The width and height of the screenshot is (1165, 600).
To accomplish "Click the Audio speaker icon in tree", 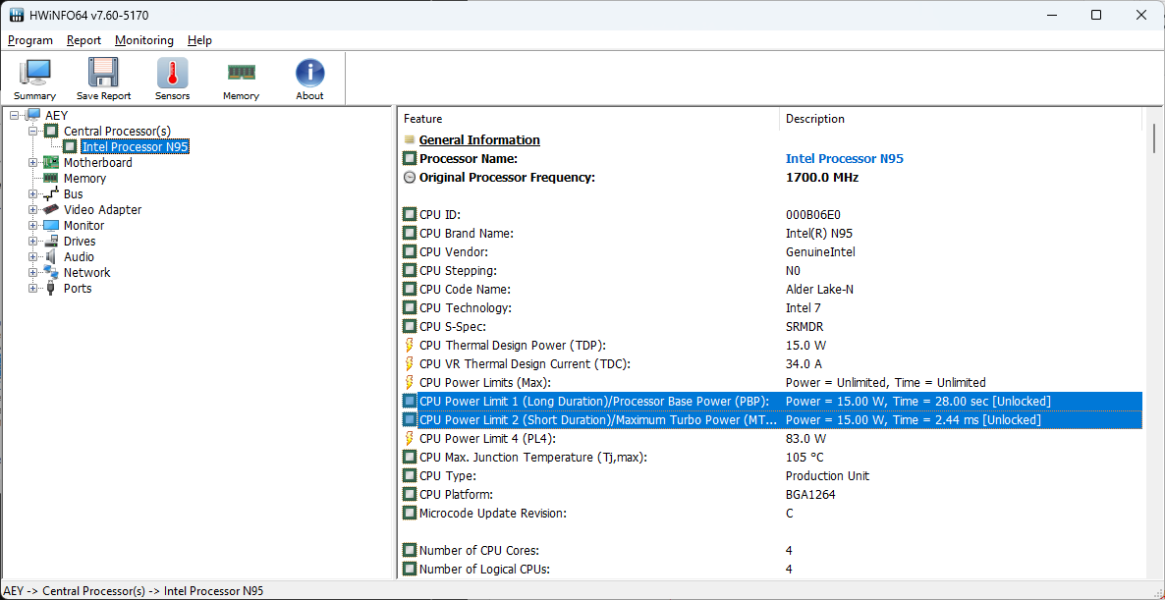I will (x=50, y=257).
